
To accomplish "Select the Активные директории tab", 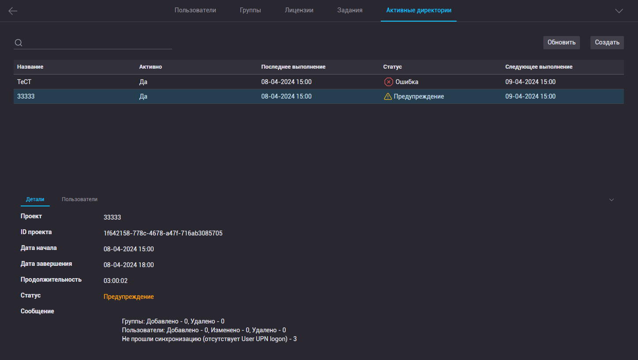I will (x=419, y=10).
